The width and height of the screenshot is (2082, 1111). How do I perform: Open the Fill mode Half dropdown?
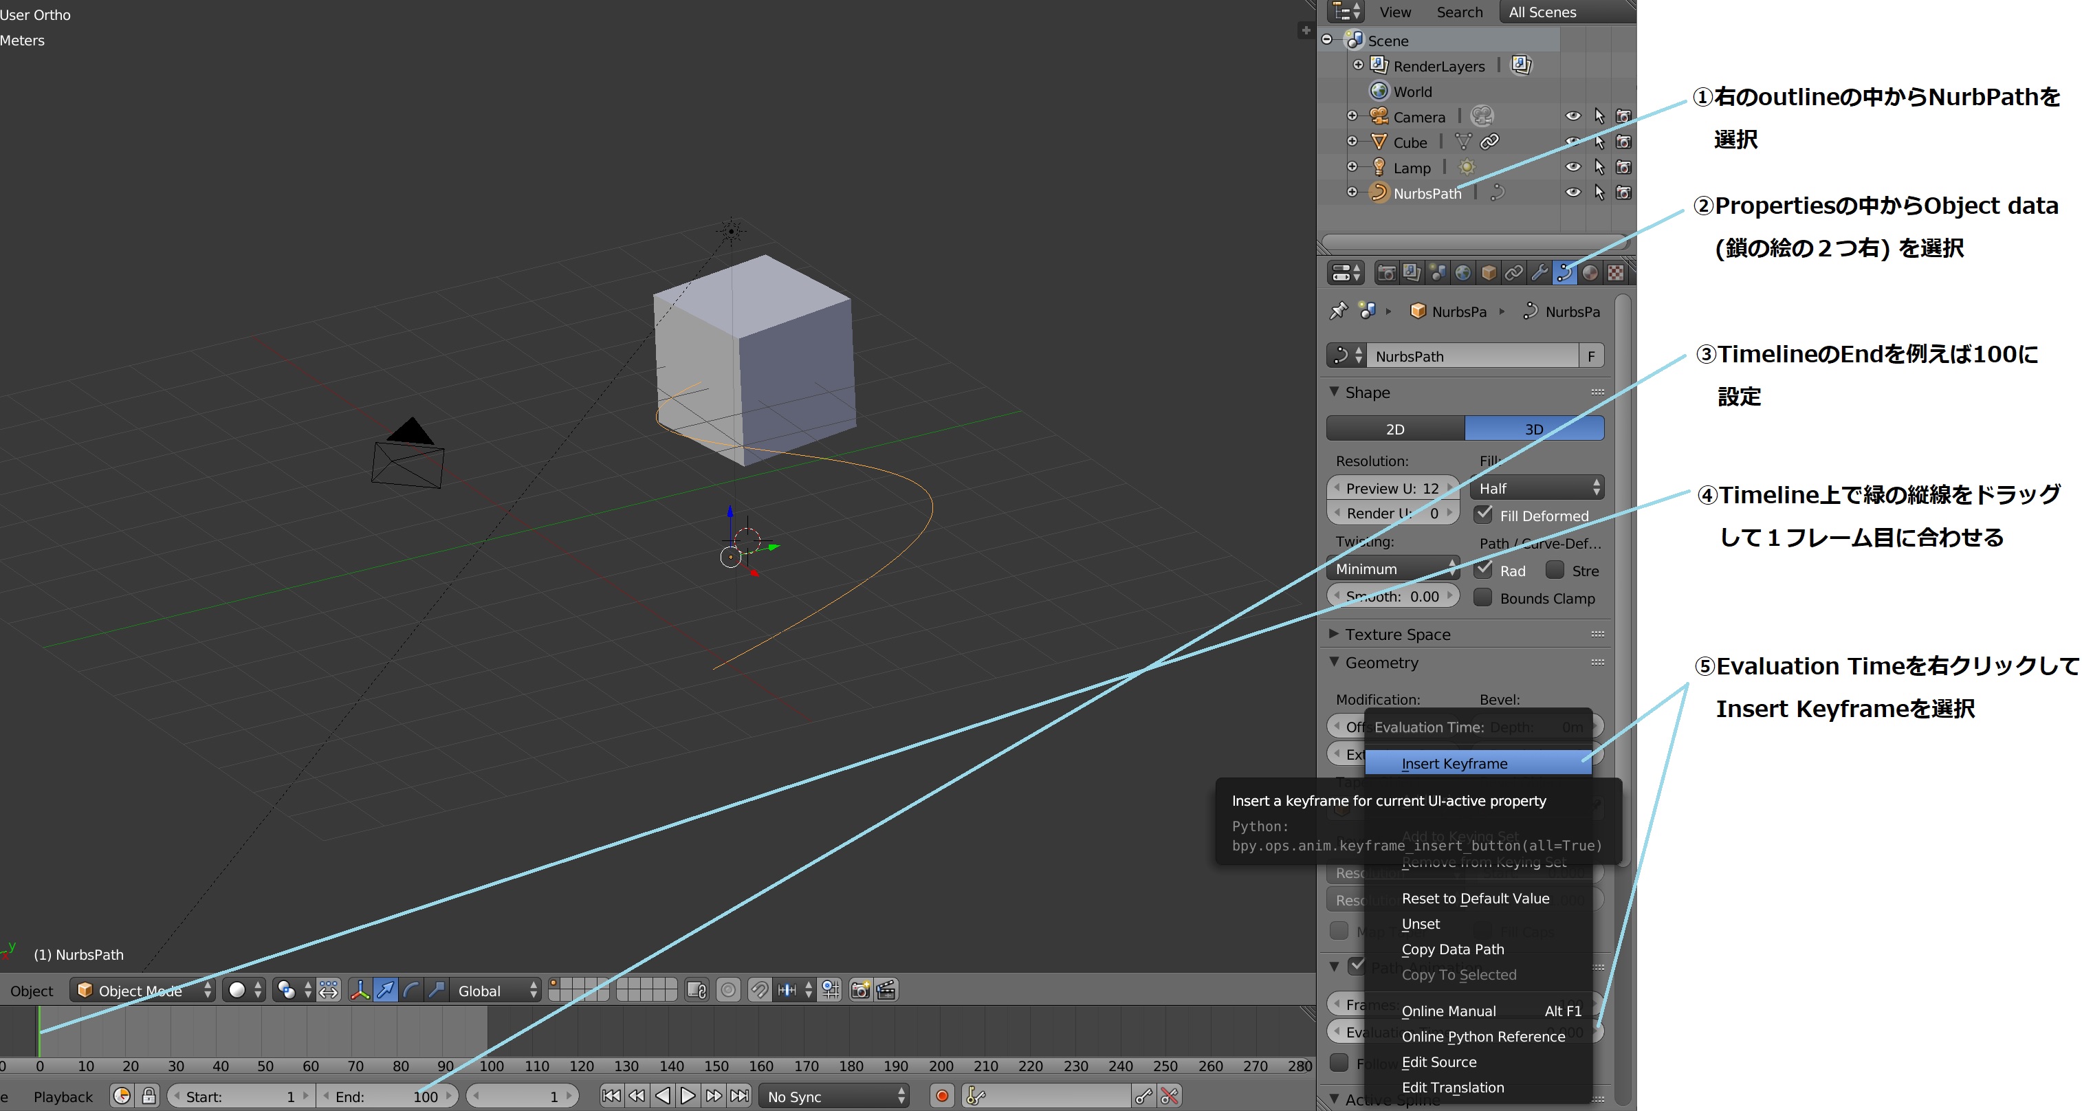[1537, 488]
